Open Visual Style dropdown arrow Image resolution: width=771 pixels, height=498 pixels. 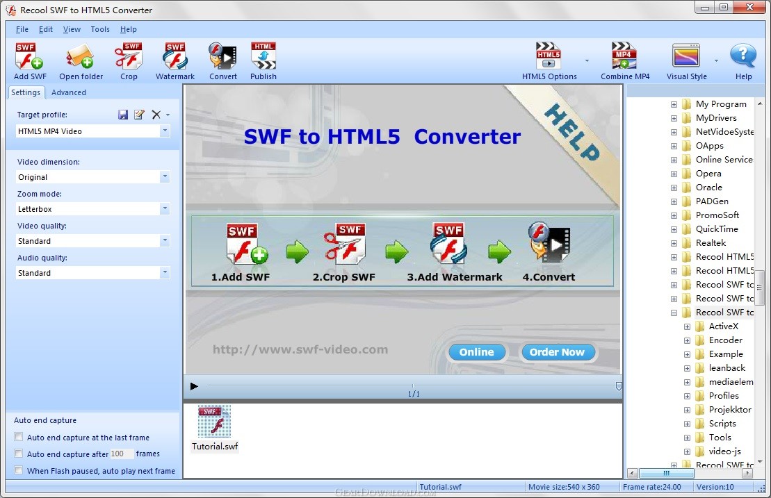716,61
